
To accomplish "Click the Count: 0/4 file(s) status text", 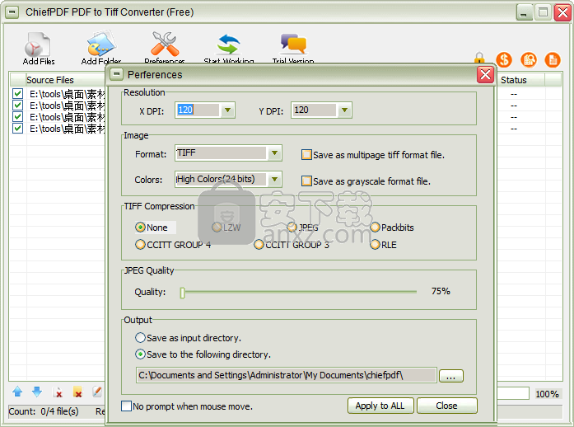I will [x=44, y=411].
